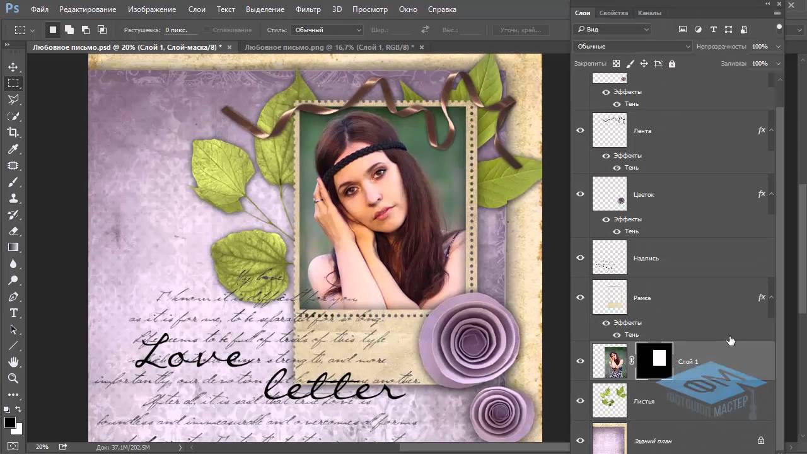Collapse effects of the Рамка layer

point(771,298)
